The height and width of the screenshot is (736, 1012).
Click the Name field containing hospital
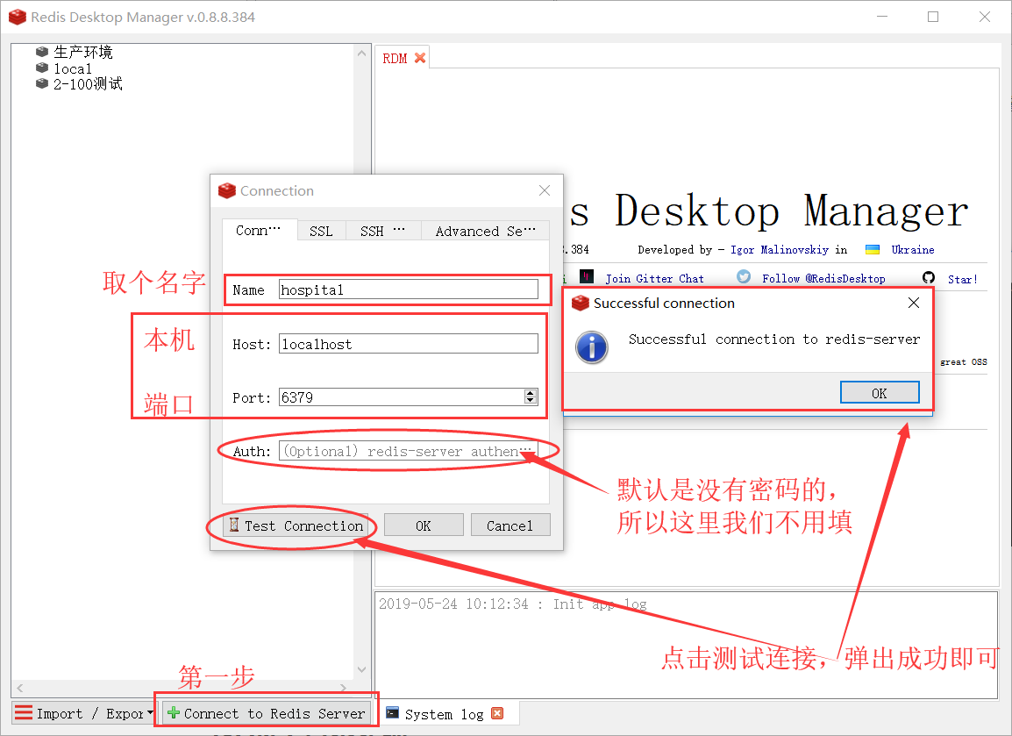409,289
